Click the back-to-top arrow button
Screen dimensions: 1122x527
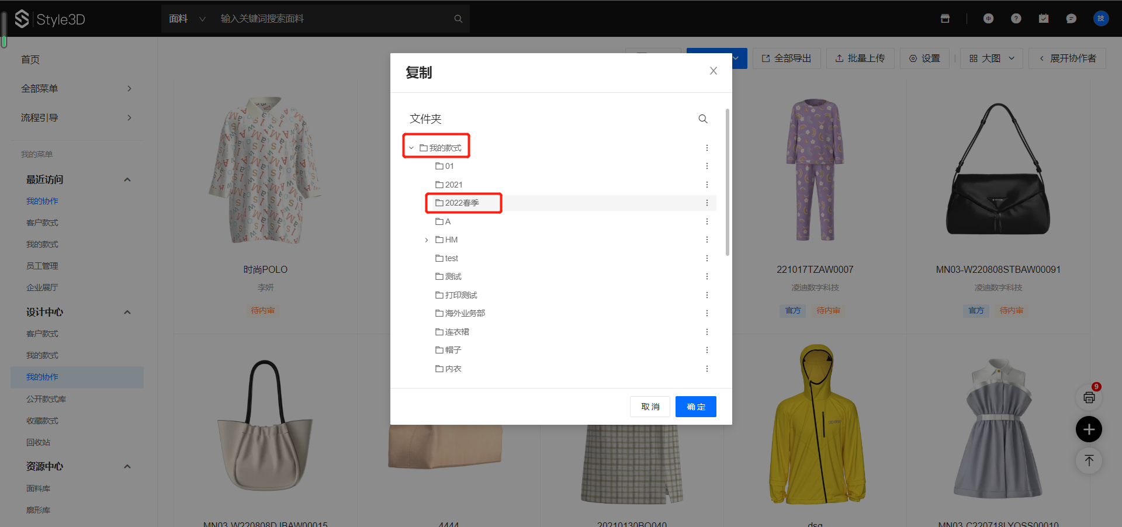[1089, 460]
